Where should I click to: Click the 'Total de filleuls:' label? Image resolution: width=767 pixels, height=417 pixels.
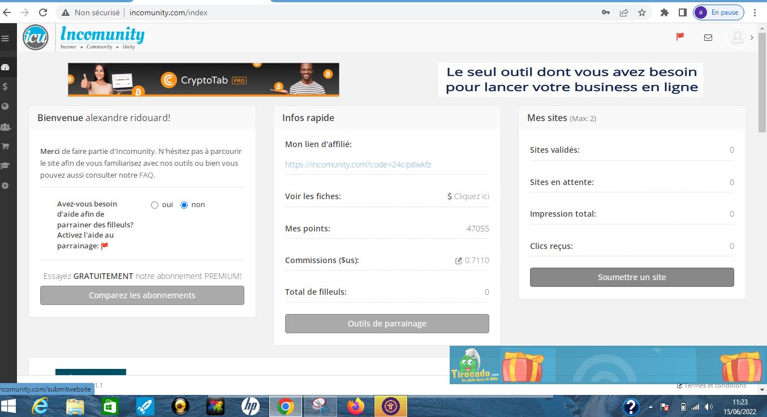[316, 292]
